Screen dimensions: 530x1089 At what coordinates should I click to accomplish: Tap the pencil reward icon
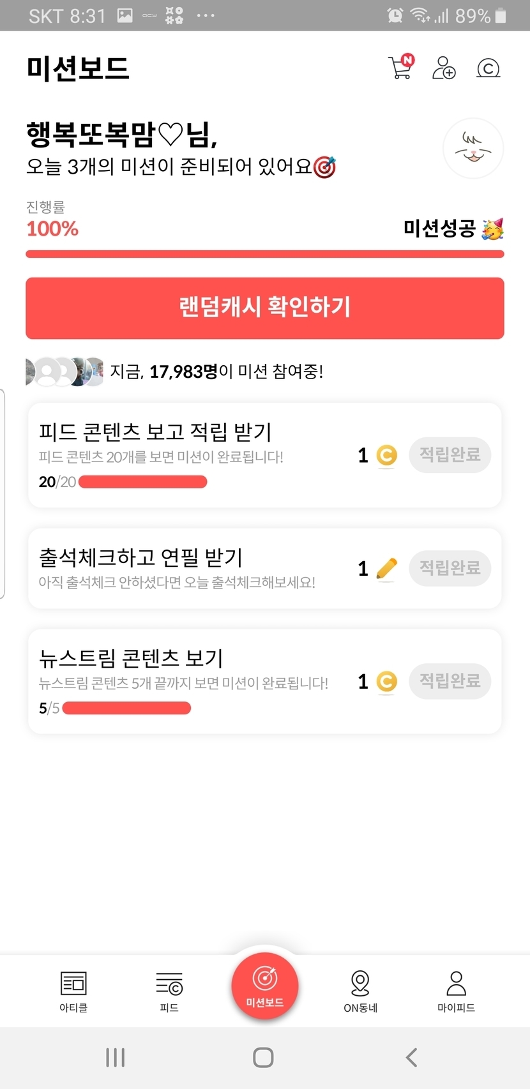click(x=386, y=568)
